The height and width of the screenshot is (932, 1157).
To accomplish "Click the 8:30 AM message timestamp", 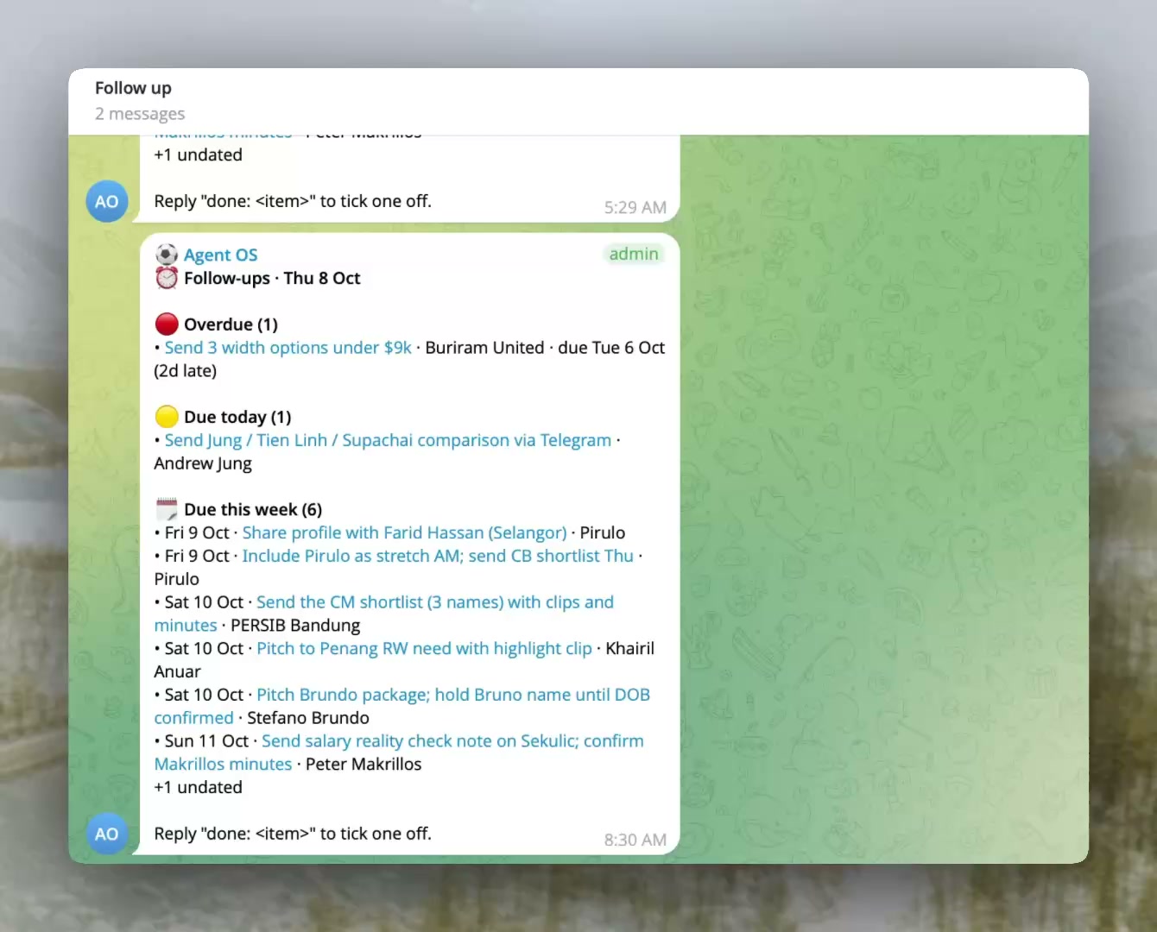I will 635,840.
